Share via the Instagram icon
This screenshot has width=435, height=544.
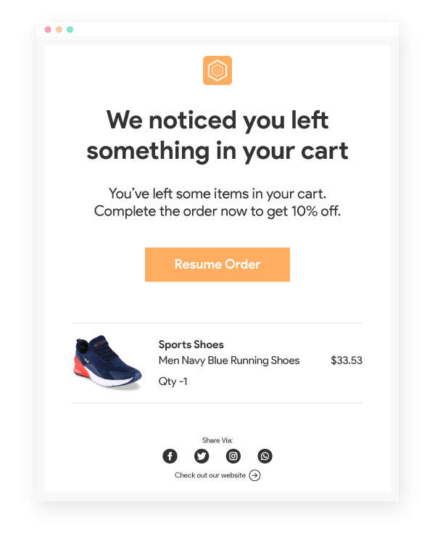coord(233,456)
